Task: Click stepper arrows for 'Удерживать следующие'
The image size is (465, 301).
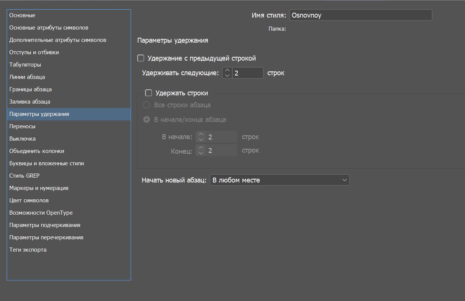Action: pos(227,73)
